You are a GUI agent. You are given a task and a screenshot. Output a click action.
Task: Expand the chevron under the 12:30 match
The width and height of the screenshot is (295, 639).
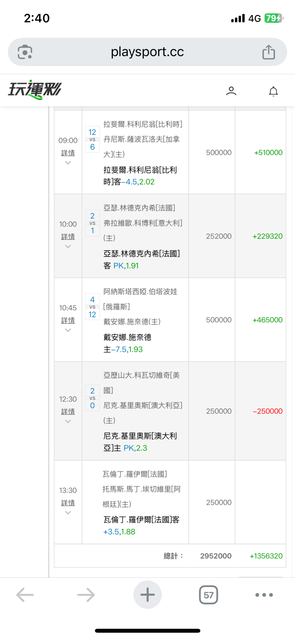pos(68,422)
